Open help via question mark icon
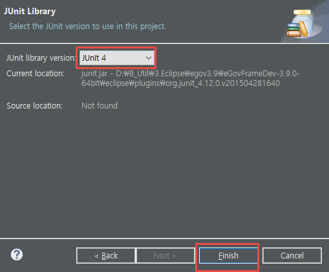The width and height of the screenshot is (329, 272). coord(17,255)
